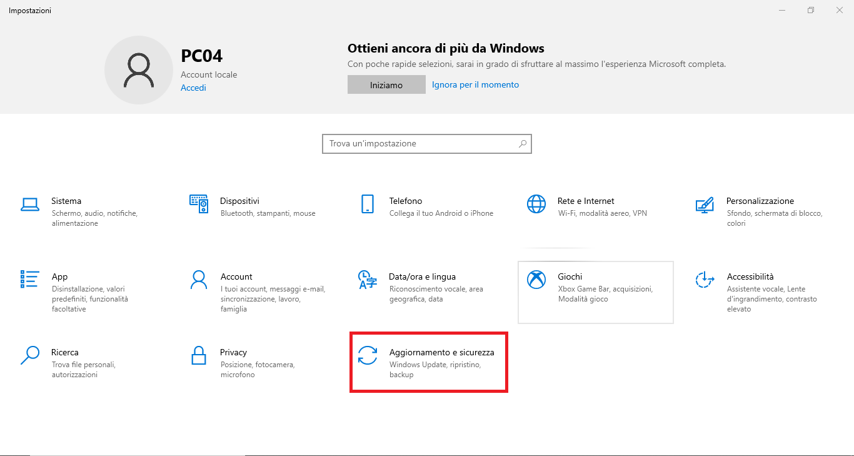Open the Data/ora e lingua icon
This screenshot has width=854, height=456.
tap(368, 280)
